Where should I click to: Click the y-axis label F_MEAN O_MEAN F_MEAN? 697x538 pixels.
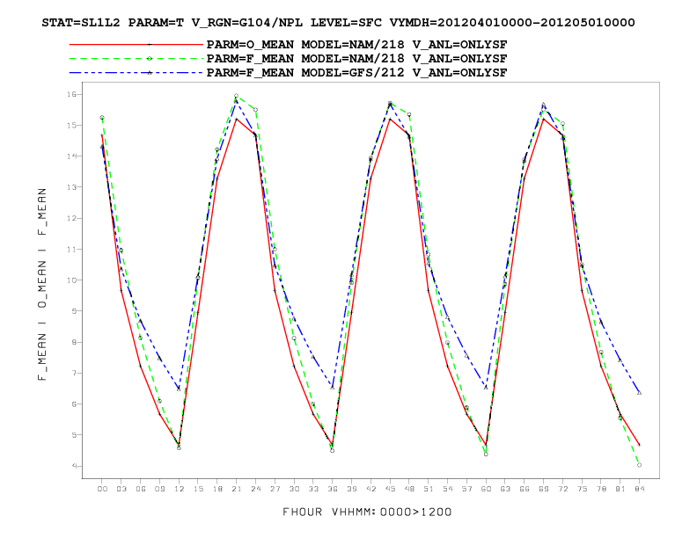point(41,284)
